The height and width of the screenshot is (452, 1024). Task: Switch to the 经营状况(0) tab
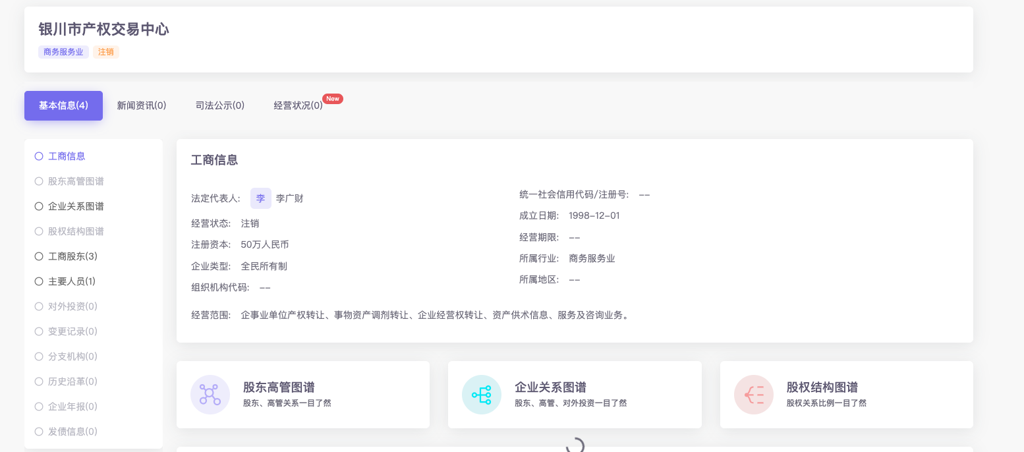pos(299,105)
